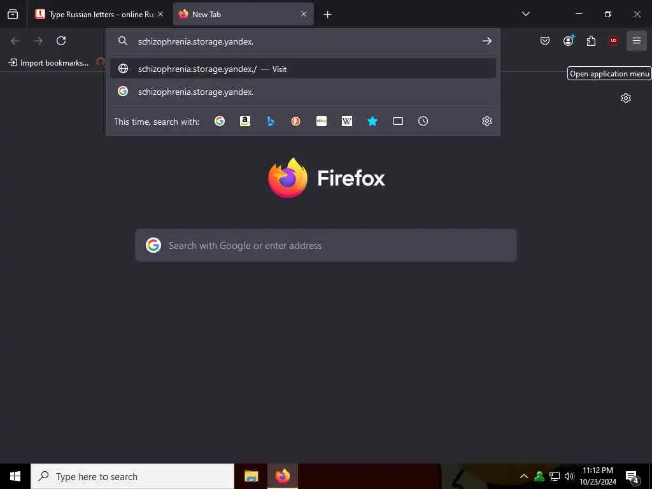Search this time with Bing

coord(271,121)
